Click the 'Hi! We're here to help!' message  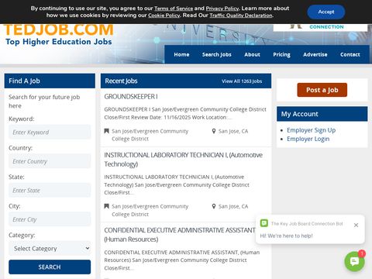click(x=286, y=236)
